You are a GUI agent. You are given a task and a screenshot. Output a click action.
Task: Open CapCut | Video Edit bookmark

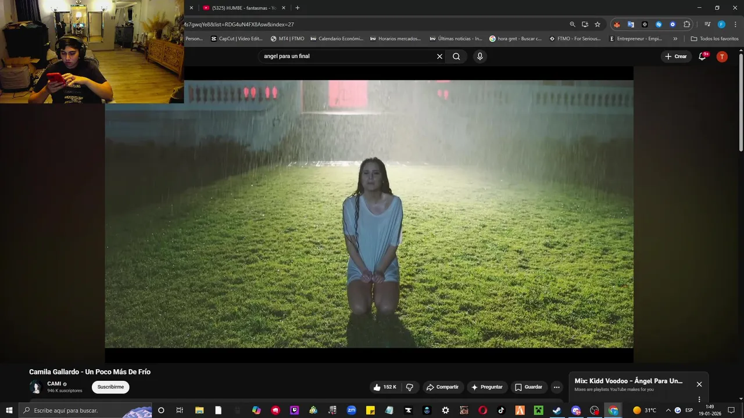(237, 39)
